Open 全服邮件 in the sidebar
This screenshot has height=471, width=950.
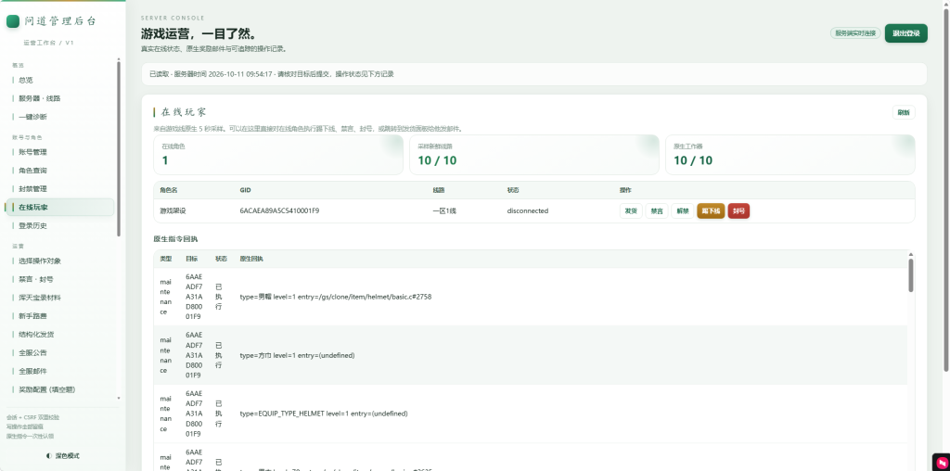pyautogui.click(x=59, y=371)
